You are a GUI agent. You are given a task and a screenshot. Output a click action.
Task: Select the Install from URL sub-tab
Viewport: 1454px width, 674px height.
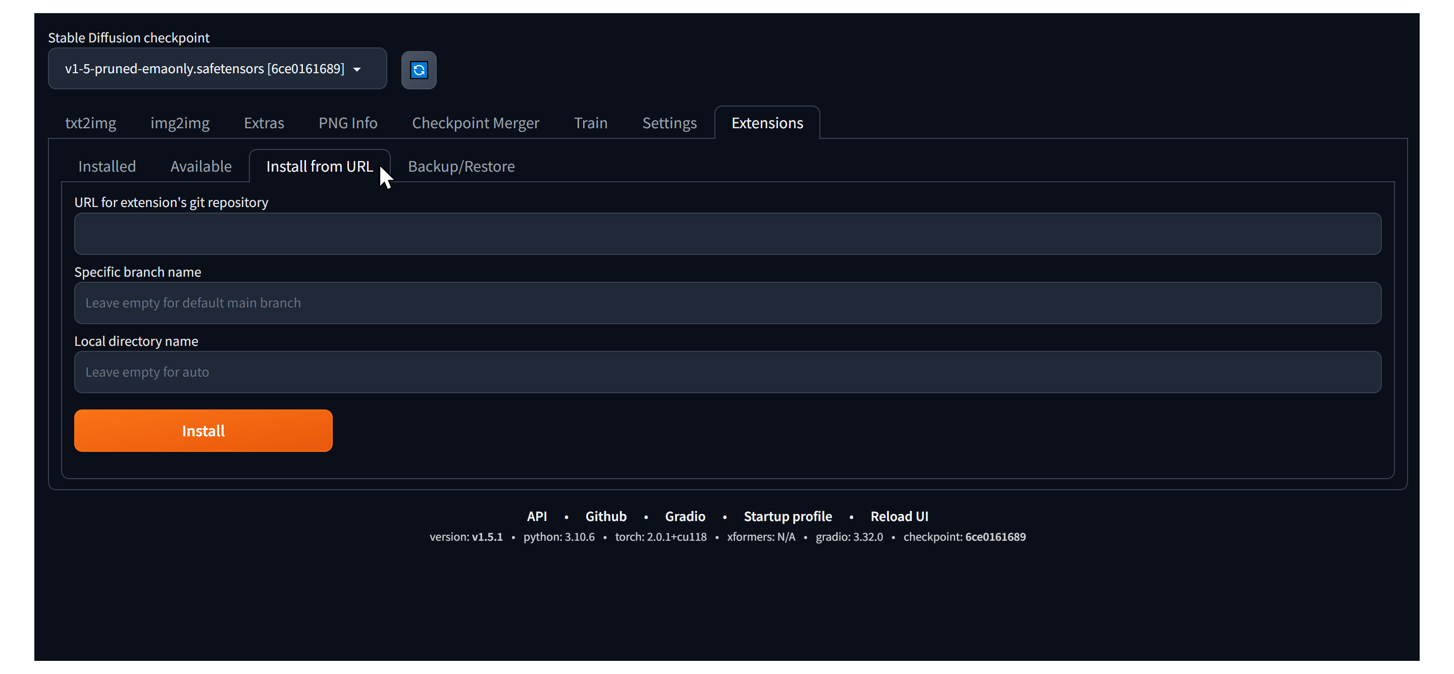(320, 167)
